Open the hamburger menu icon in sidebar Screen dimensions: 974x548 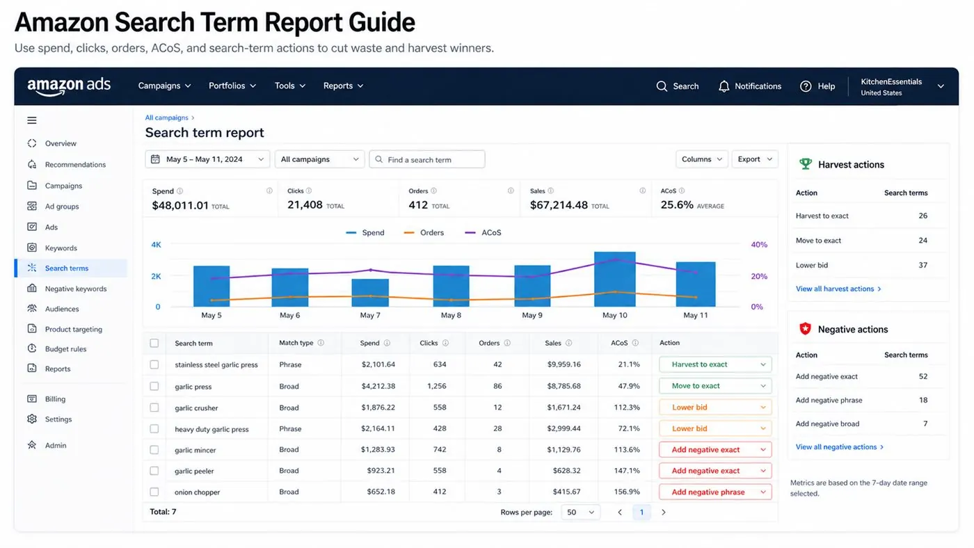(32, 120)
